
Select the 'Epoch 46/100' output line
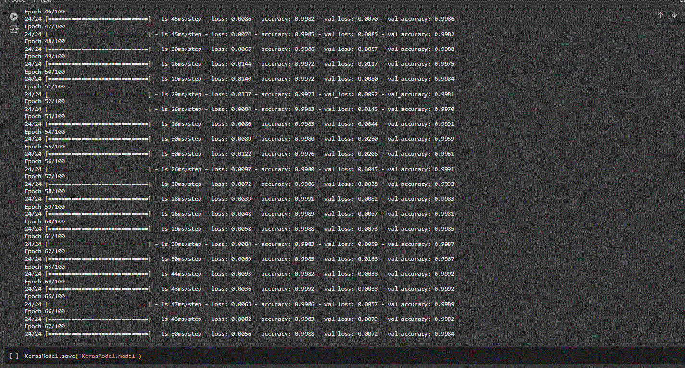(45, 12)
